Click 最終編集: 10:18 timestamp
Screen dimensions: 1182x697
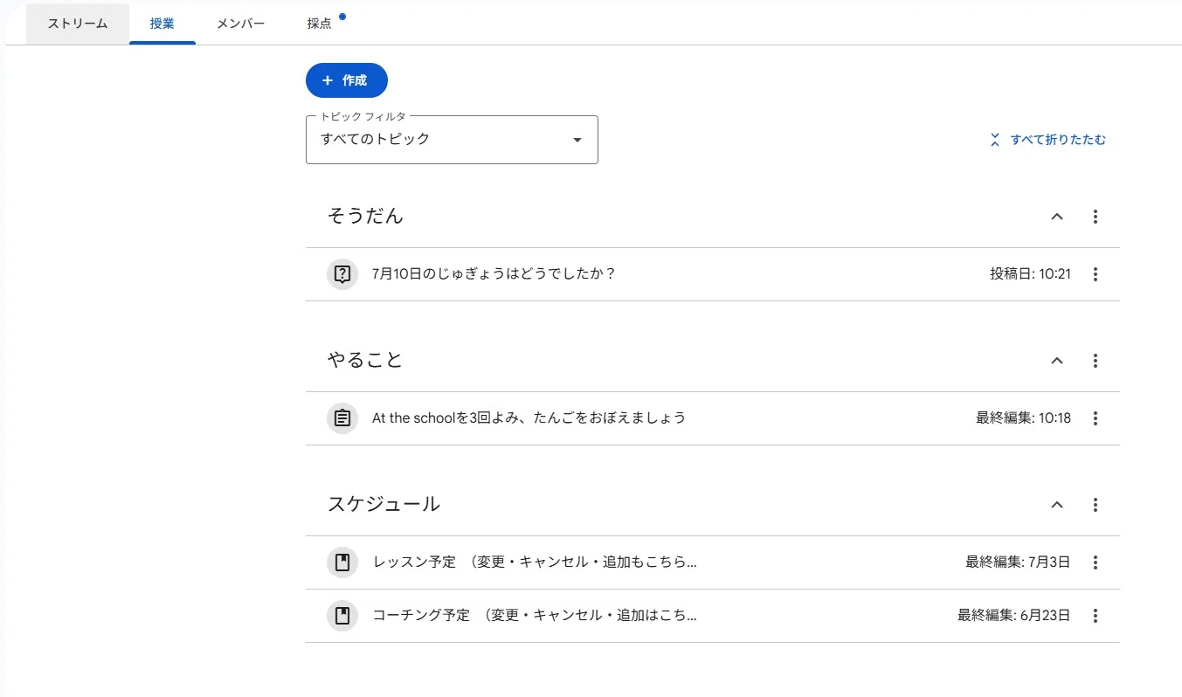click(x=1023, y=418)
